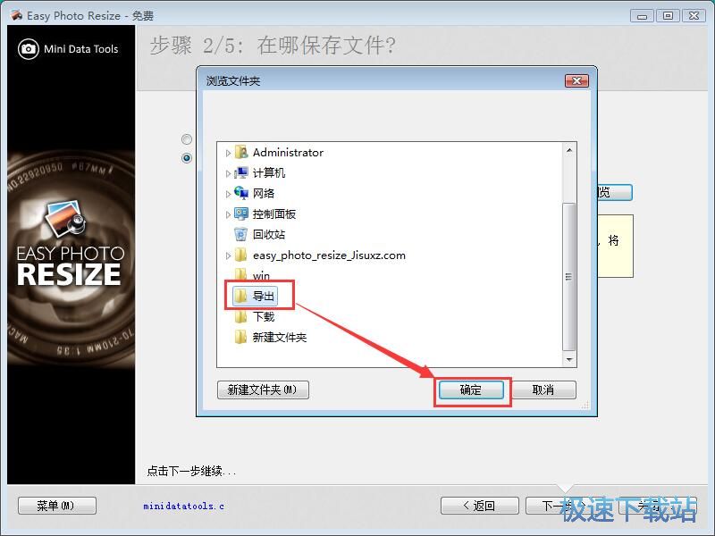Click the 返回 back button
This screenshot has width=715, height=536.
click(x=480, y=506)
